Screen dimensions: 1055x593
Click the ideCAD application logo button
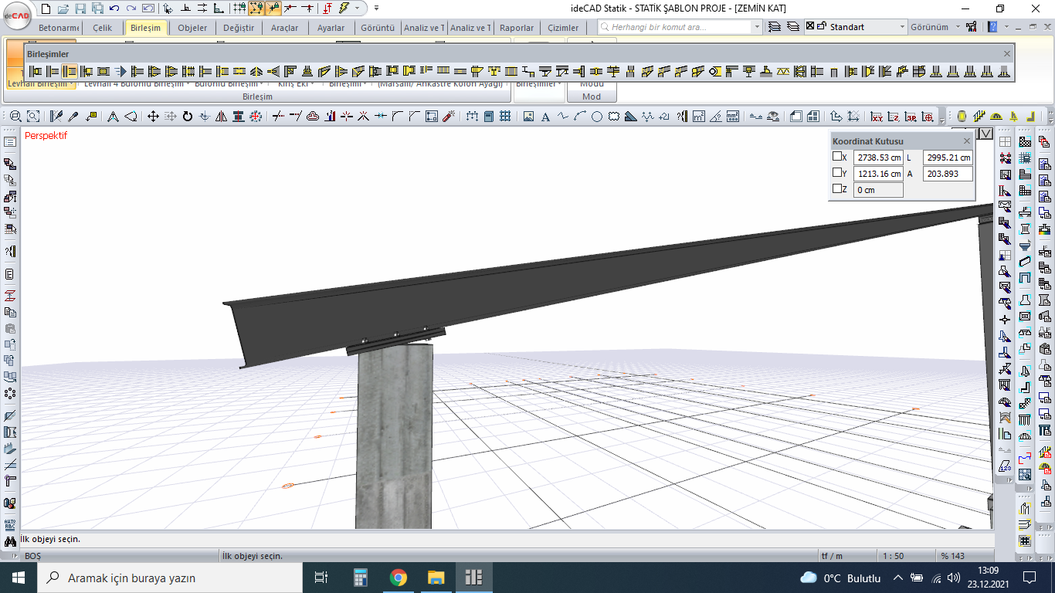click(x=17, y=16)
